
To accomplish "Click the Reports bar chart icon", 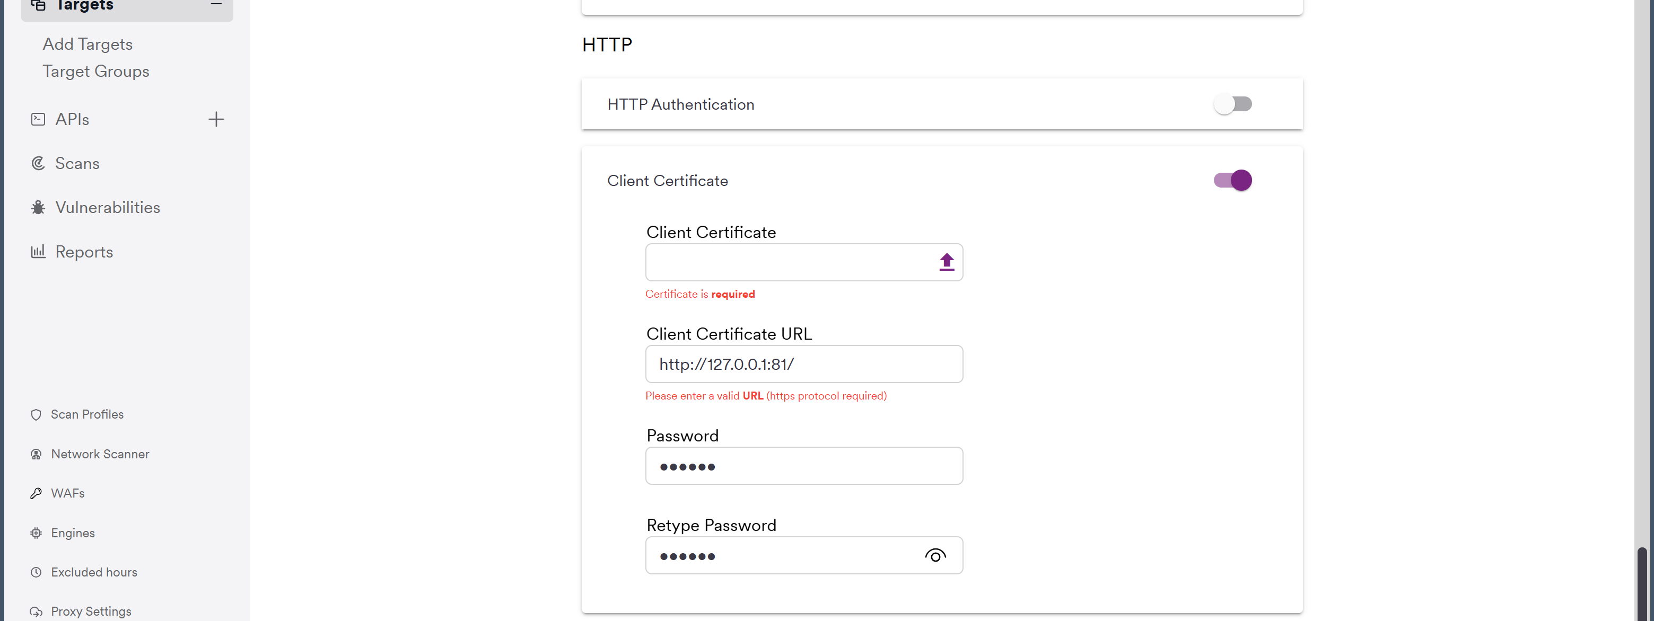I will [38, 252].
